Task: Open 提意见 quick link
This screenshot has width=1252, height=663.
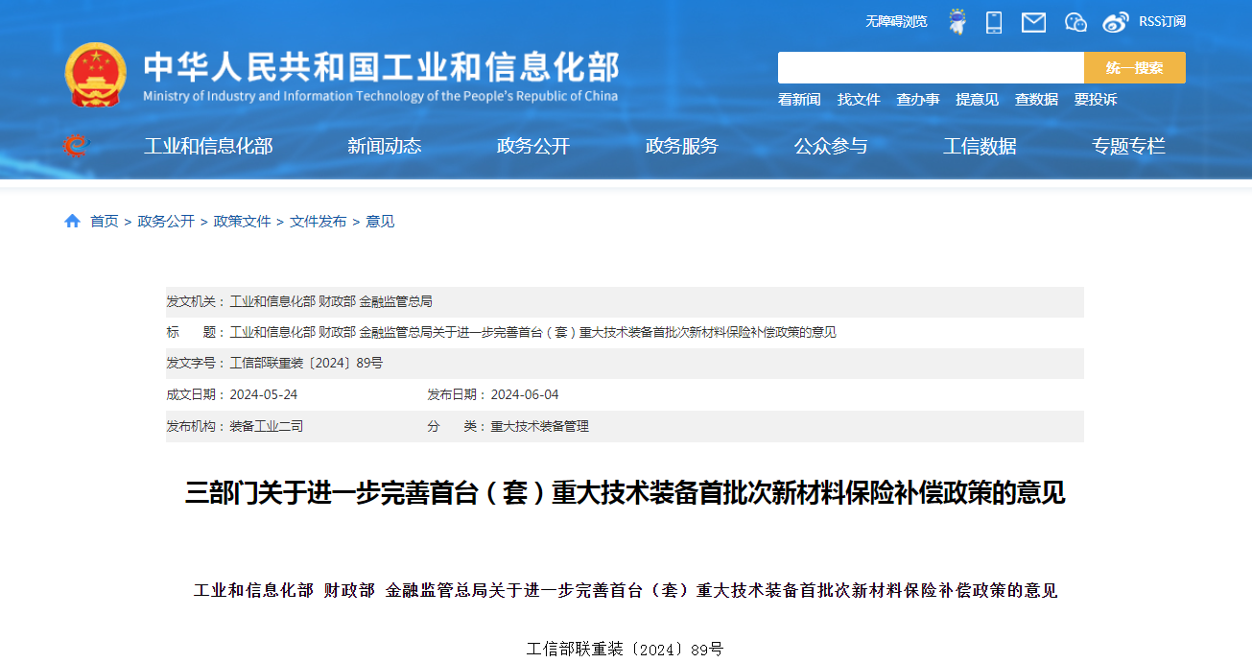Action: pos(977,100)
